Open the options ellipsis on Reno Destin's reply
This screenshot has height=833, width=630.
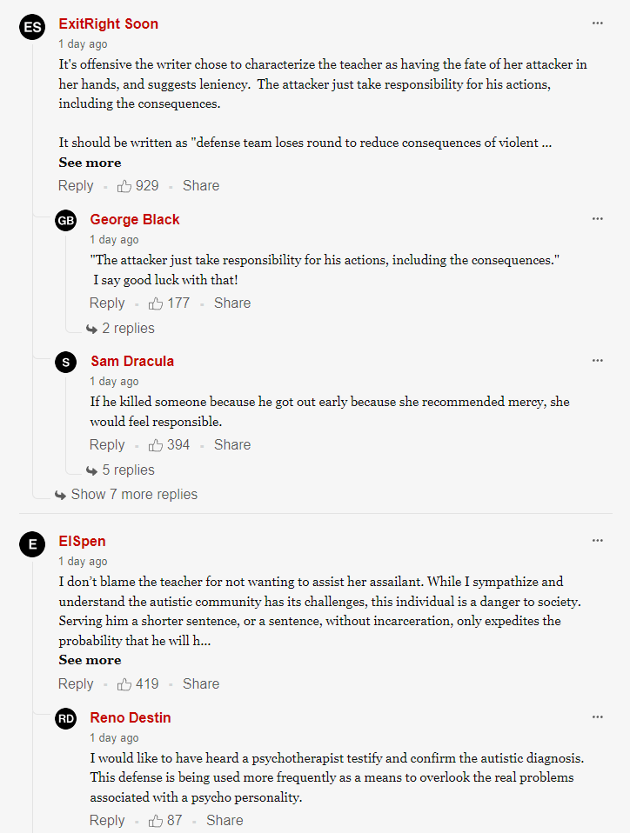point(598,717)
